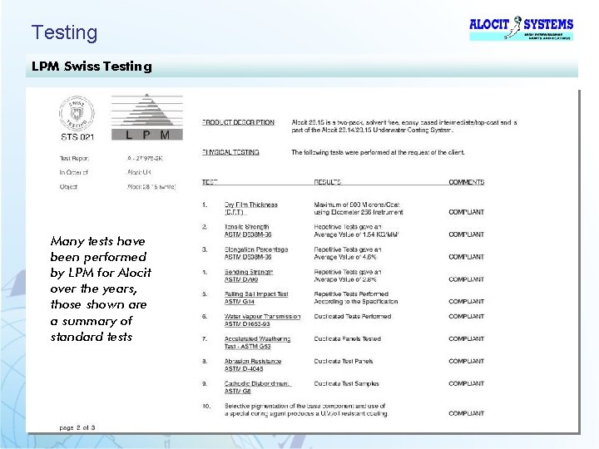The image size is (599, 449).
Task: Click the "COMMENTS" column header
Action: tap(467, 182)
